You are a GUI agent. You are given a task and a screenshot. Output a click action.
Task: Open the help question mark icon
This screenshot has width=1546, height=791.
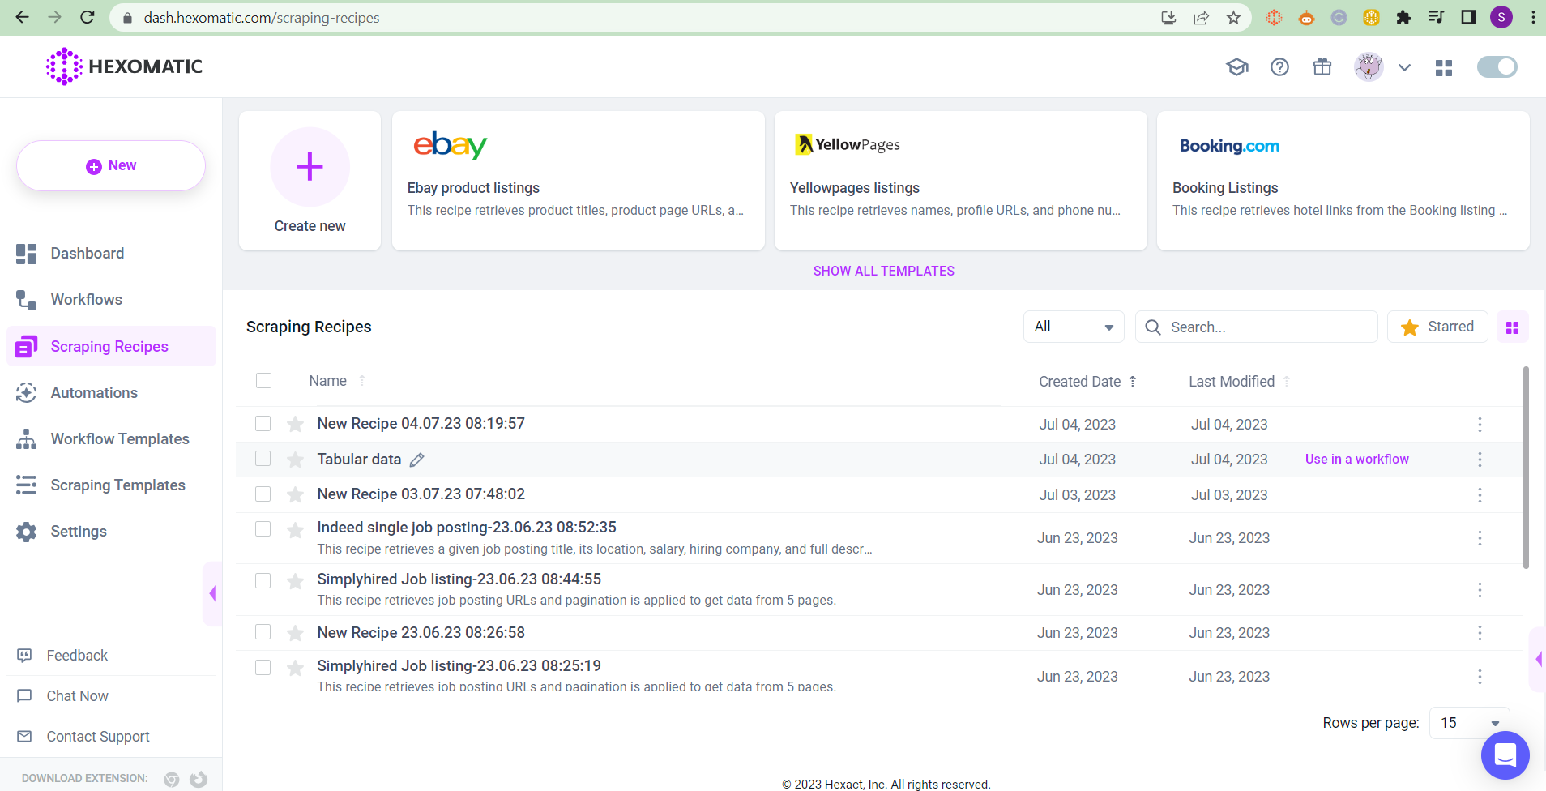(x=1279, y=67)
